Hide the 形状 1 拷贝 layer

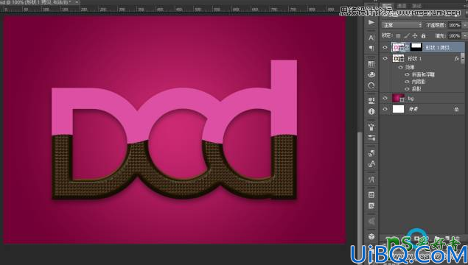[x=385, y=47]
